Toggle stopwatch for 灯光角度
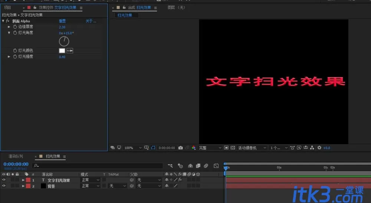The height and width of the screenshot is (203, 371). point(15,33)
